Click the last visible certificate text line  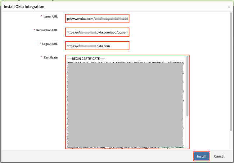[125, 146]
